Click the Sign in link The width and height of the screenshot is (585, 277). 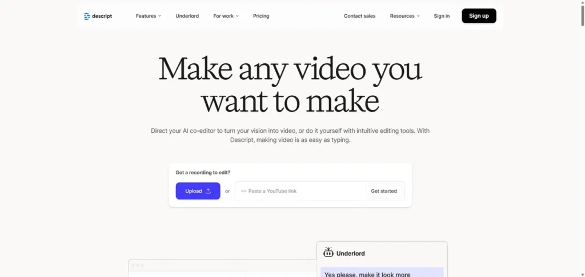pos(442,16)
